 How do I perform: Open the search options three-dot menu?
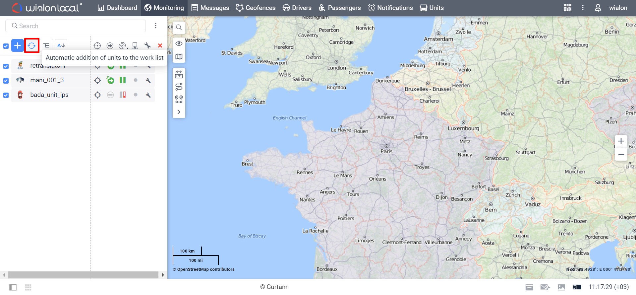click(x=156, y=26)
